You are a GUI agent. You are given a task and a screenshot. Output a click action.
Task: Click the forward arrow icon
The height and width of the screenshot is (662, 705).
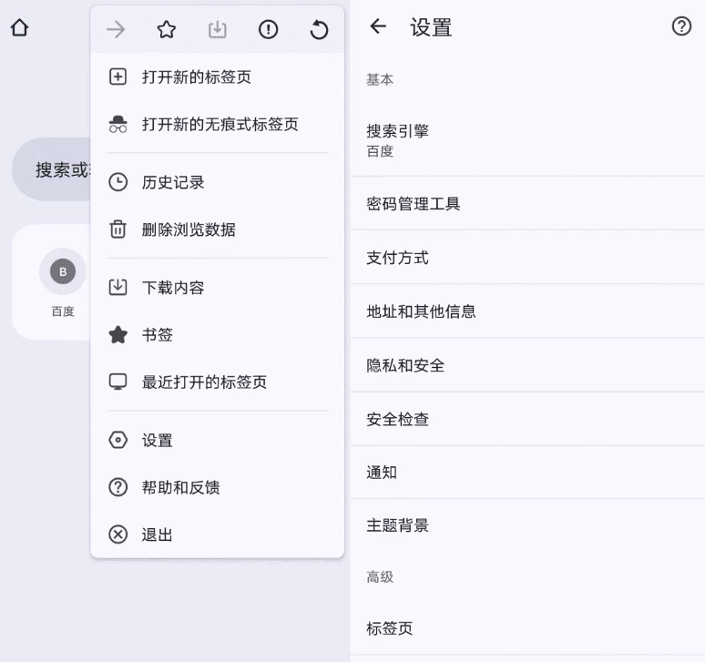(x=116, y=30)
